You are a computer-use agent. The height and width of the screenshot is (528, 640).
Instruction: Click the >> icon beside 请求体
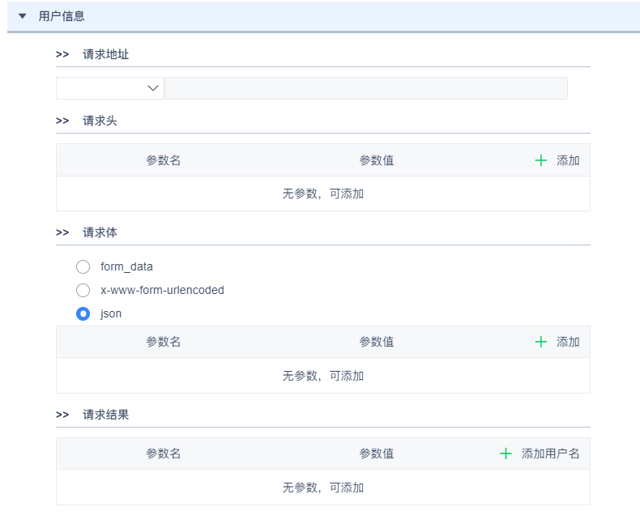(62, 232)
